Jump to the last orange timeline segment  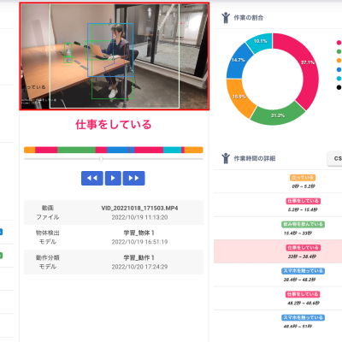click(x=194, y=150)
